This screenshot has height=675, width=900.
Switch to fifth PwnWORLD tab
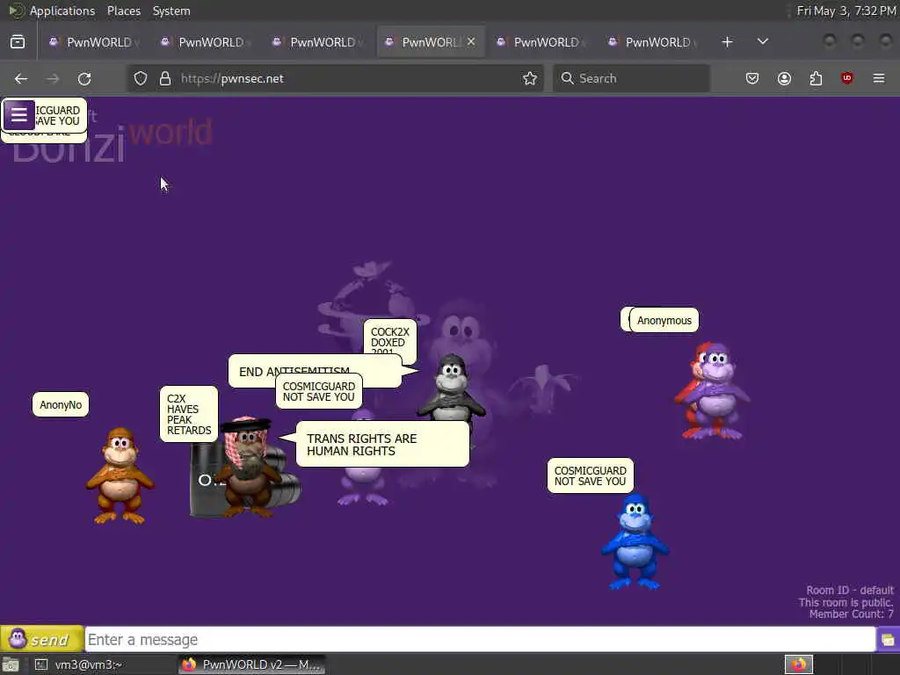[x=541, y=42]
